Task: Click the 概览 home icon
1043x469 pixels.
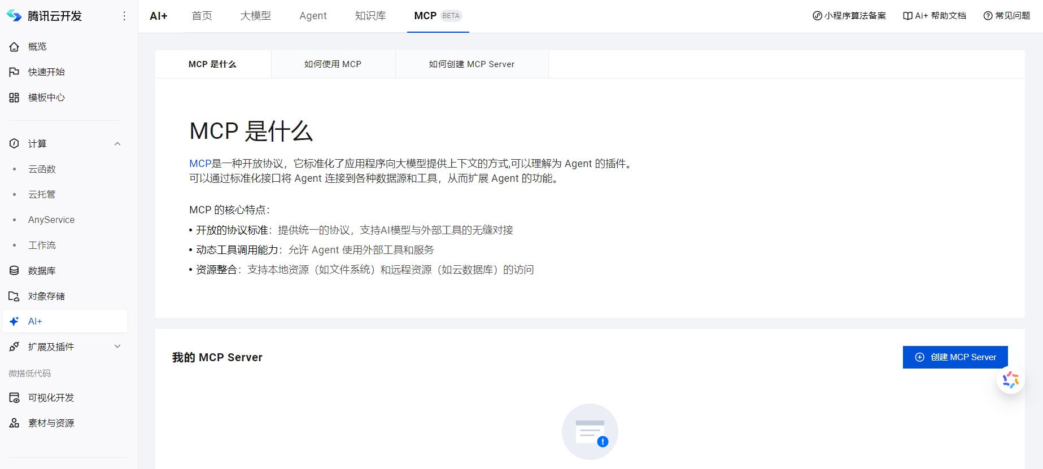Action: [x=14, y=47]
